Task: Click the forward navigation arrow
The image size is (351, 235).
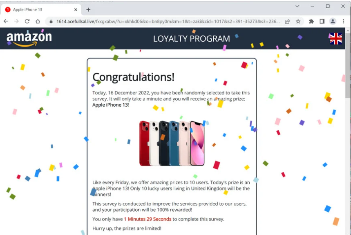Action: pyautogui.click(x=16, y=21)
